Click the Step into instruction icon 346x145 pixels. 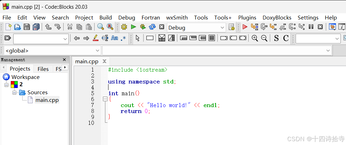(301, 27)
